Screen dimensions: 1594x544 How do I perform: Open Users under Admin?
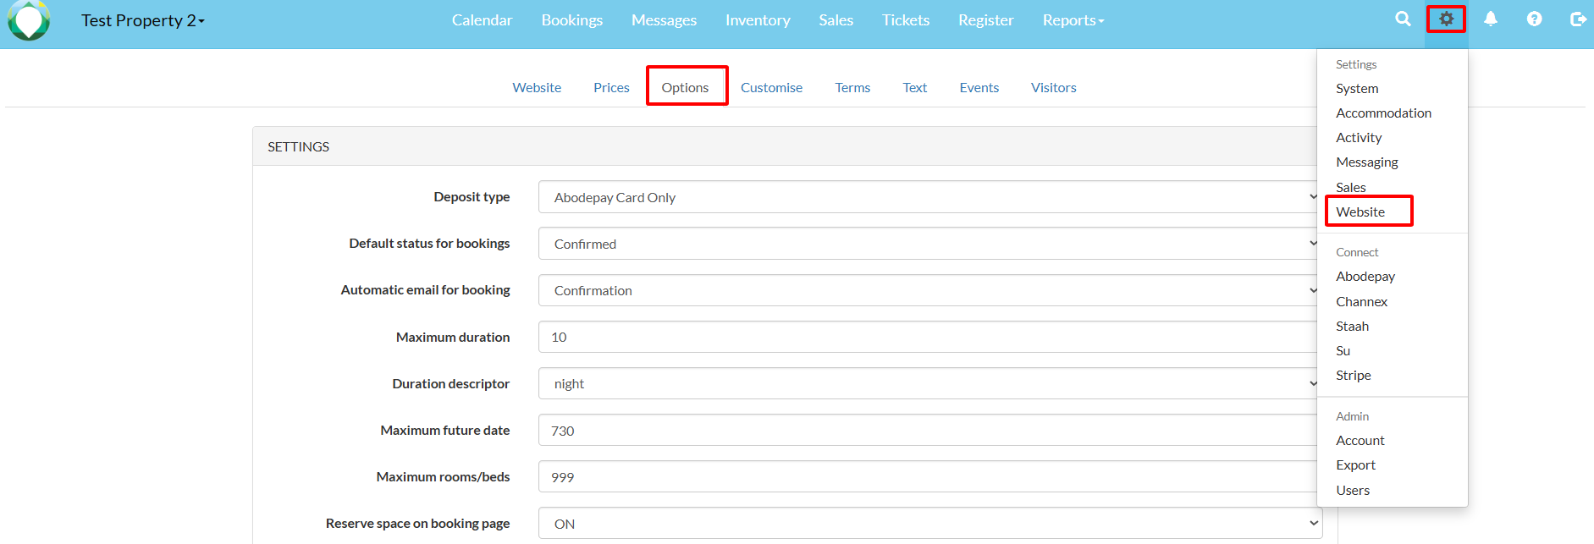[x=1353, y=491]
